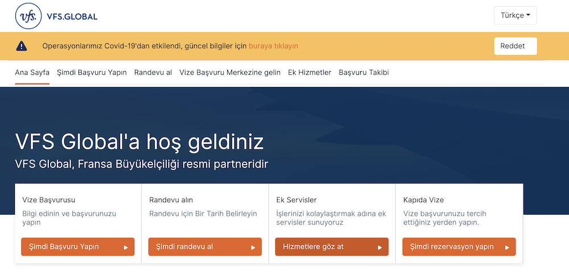Click 'Bilgi edinin ve başvurunuzu yapın' text
The image size is (569, 276).
click(69, 218)
